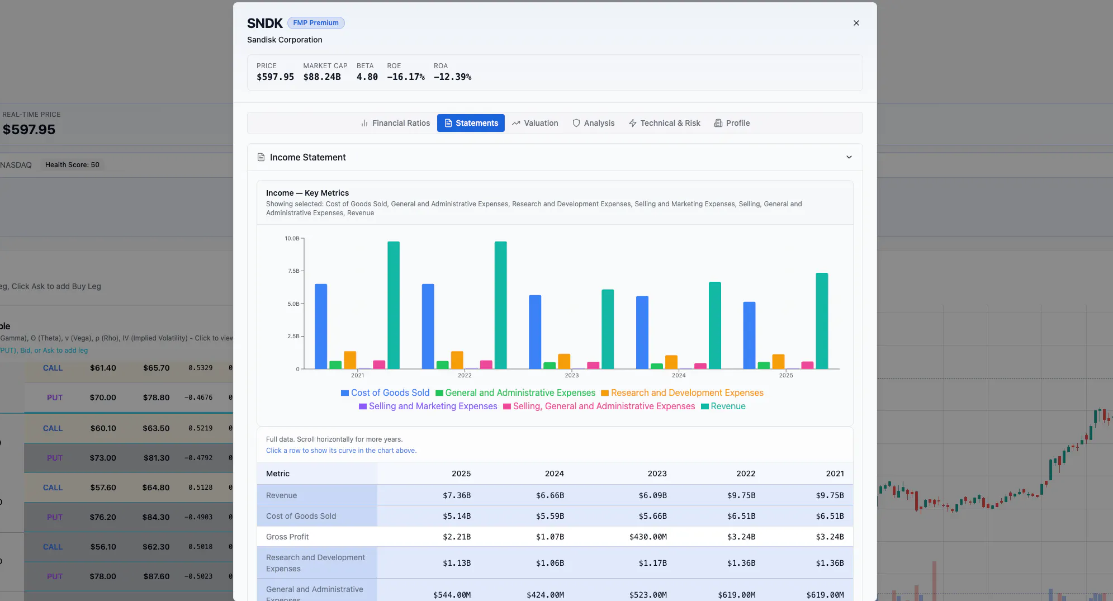Select the Revenue row in table
This screenshot has height=601, width=1113.
[555, 495]
